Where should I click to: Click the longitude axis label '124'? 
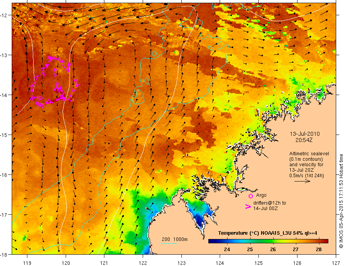[x=220, y=263]
